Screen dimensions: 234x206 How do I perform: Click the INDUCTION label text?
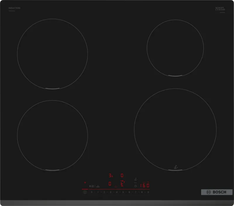pyautogui.click(x=14, y=8)
